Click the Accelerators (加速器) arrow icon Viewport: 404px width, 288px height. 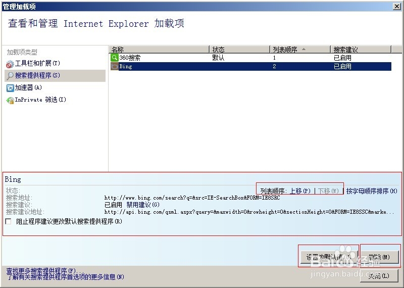pos(10,88)
